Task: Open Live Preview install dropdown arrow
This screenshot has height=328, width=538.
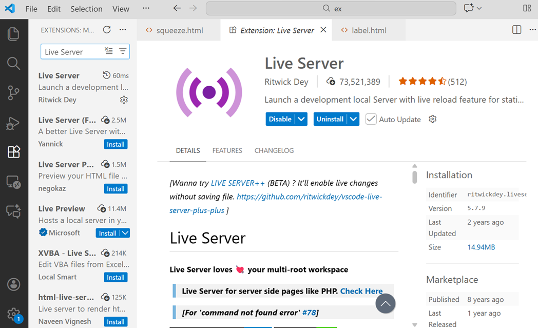Action: point(125,233)
